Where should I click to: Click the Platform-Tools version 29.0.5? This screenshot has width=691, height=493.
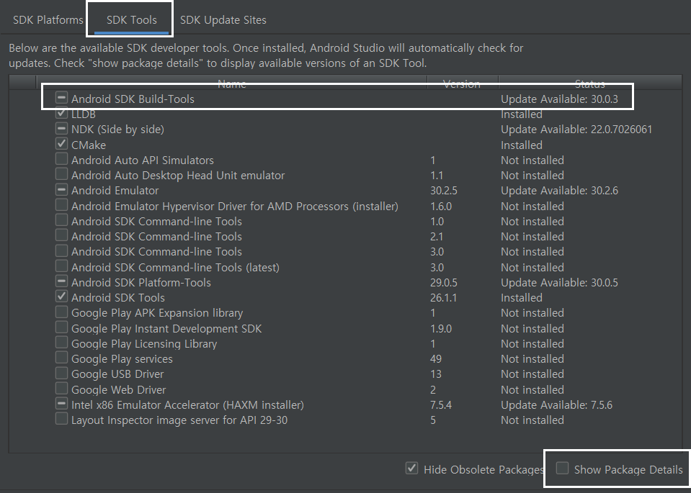tap(444, 283)
